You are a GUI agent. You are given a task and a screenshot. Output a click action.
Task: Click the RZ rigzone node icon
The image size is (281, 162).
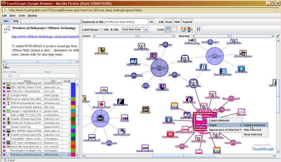click(x=133, y=62)
